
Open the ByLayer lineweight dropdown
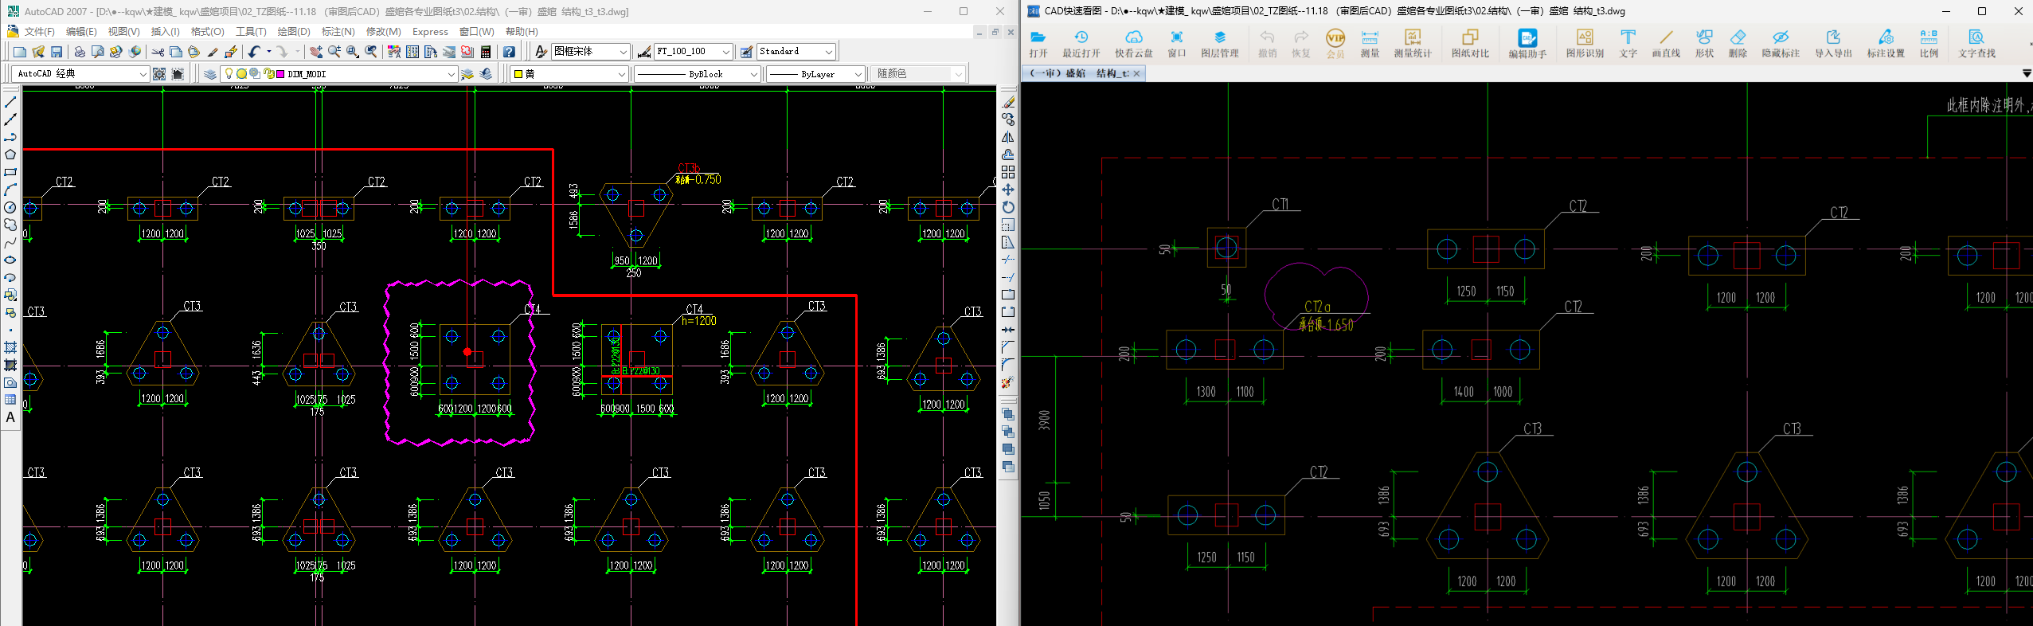[858, 74]
